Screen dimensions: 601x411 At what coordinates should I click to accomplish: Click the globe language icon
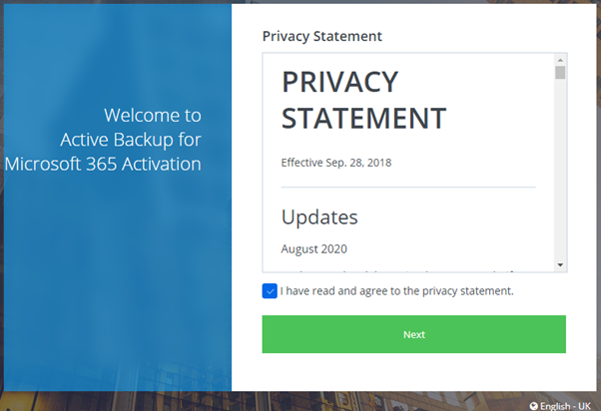[534, 405]
